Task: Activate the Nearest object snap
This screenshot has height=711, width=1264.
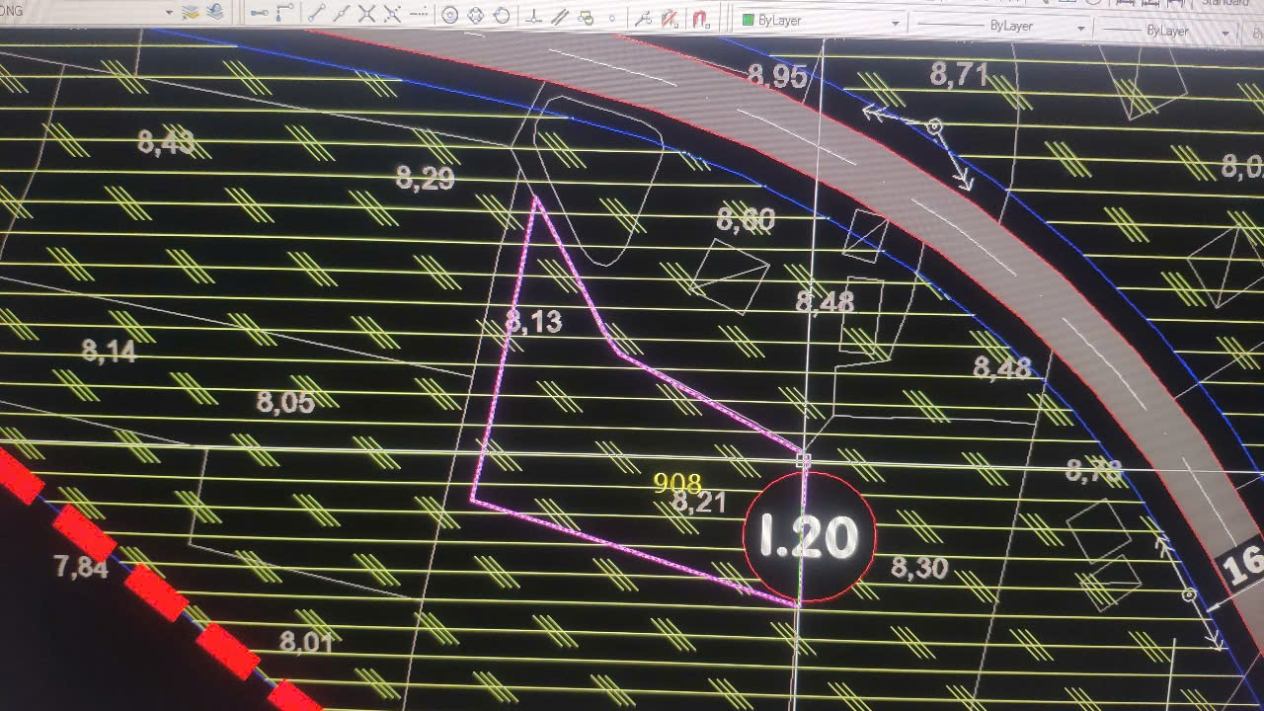Action: coord(643,18)
